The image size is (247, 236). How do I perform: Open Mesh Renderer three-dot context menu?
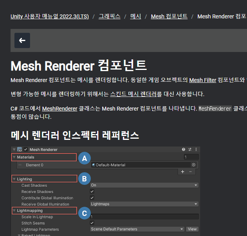coord(196,149)
